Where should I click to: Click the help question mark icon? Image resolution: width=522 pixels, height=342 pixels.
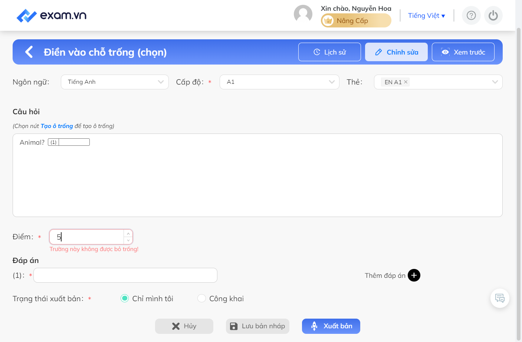click(x=471, y=16)
